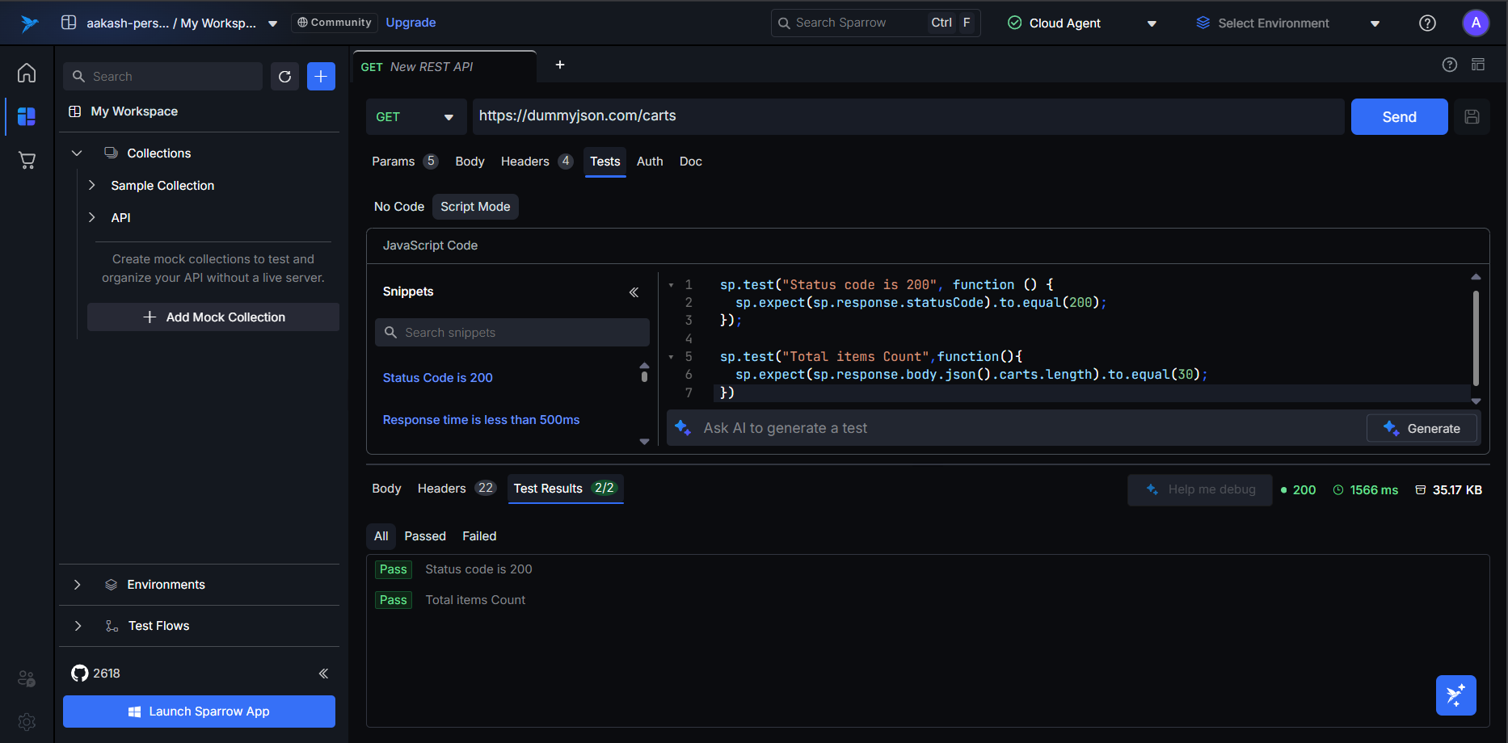Click the refresh icon beside search
This screenshot has width=1508, height=743.
click(284, 77)
